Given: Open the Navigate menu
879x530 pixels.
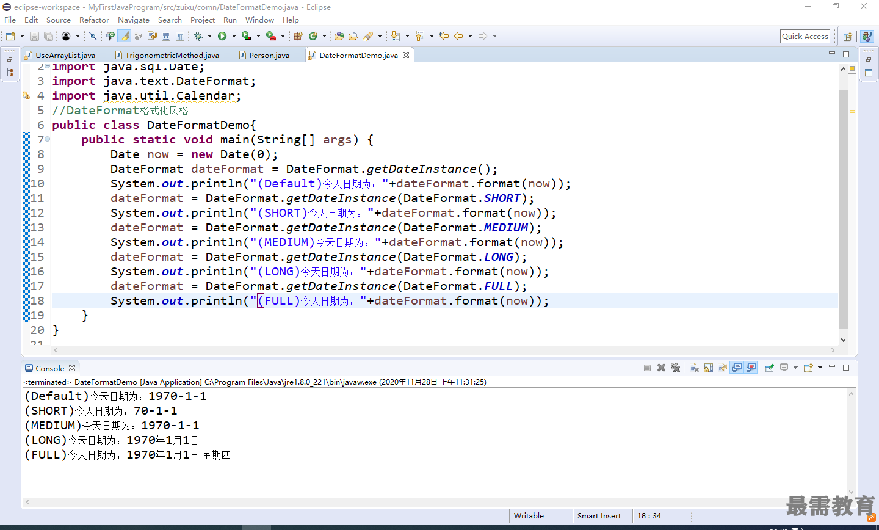Looking at the screenshot, I should [134, 20].
